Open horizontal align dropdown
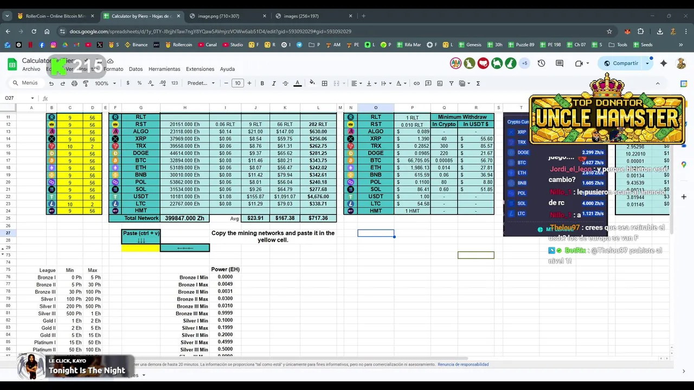Screen dimensions: 694x390 (x=356, y=83)
